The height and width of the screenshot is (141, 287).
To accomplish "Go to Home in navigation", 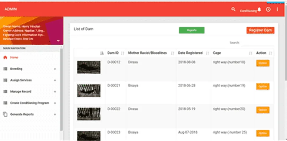I will (x=14, y=57).
